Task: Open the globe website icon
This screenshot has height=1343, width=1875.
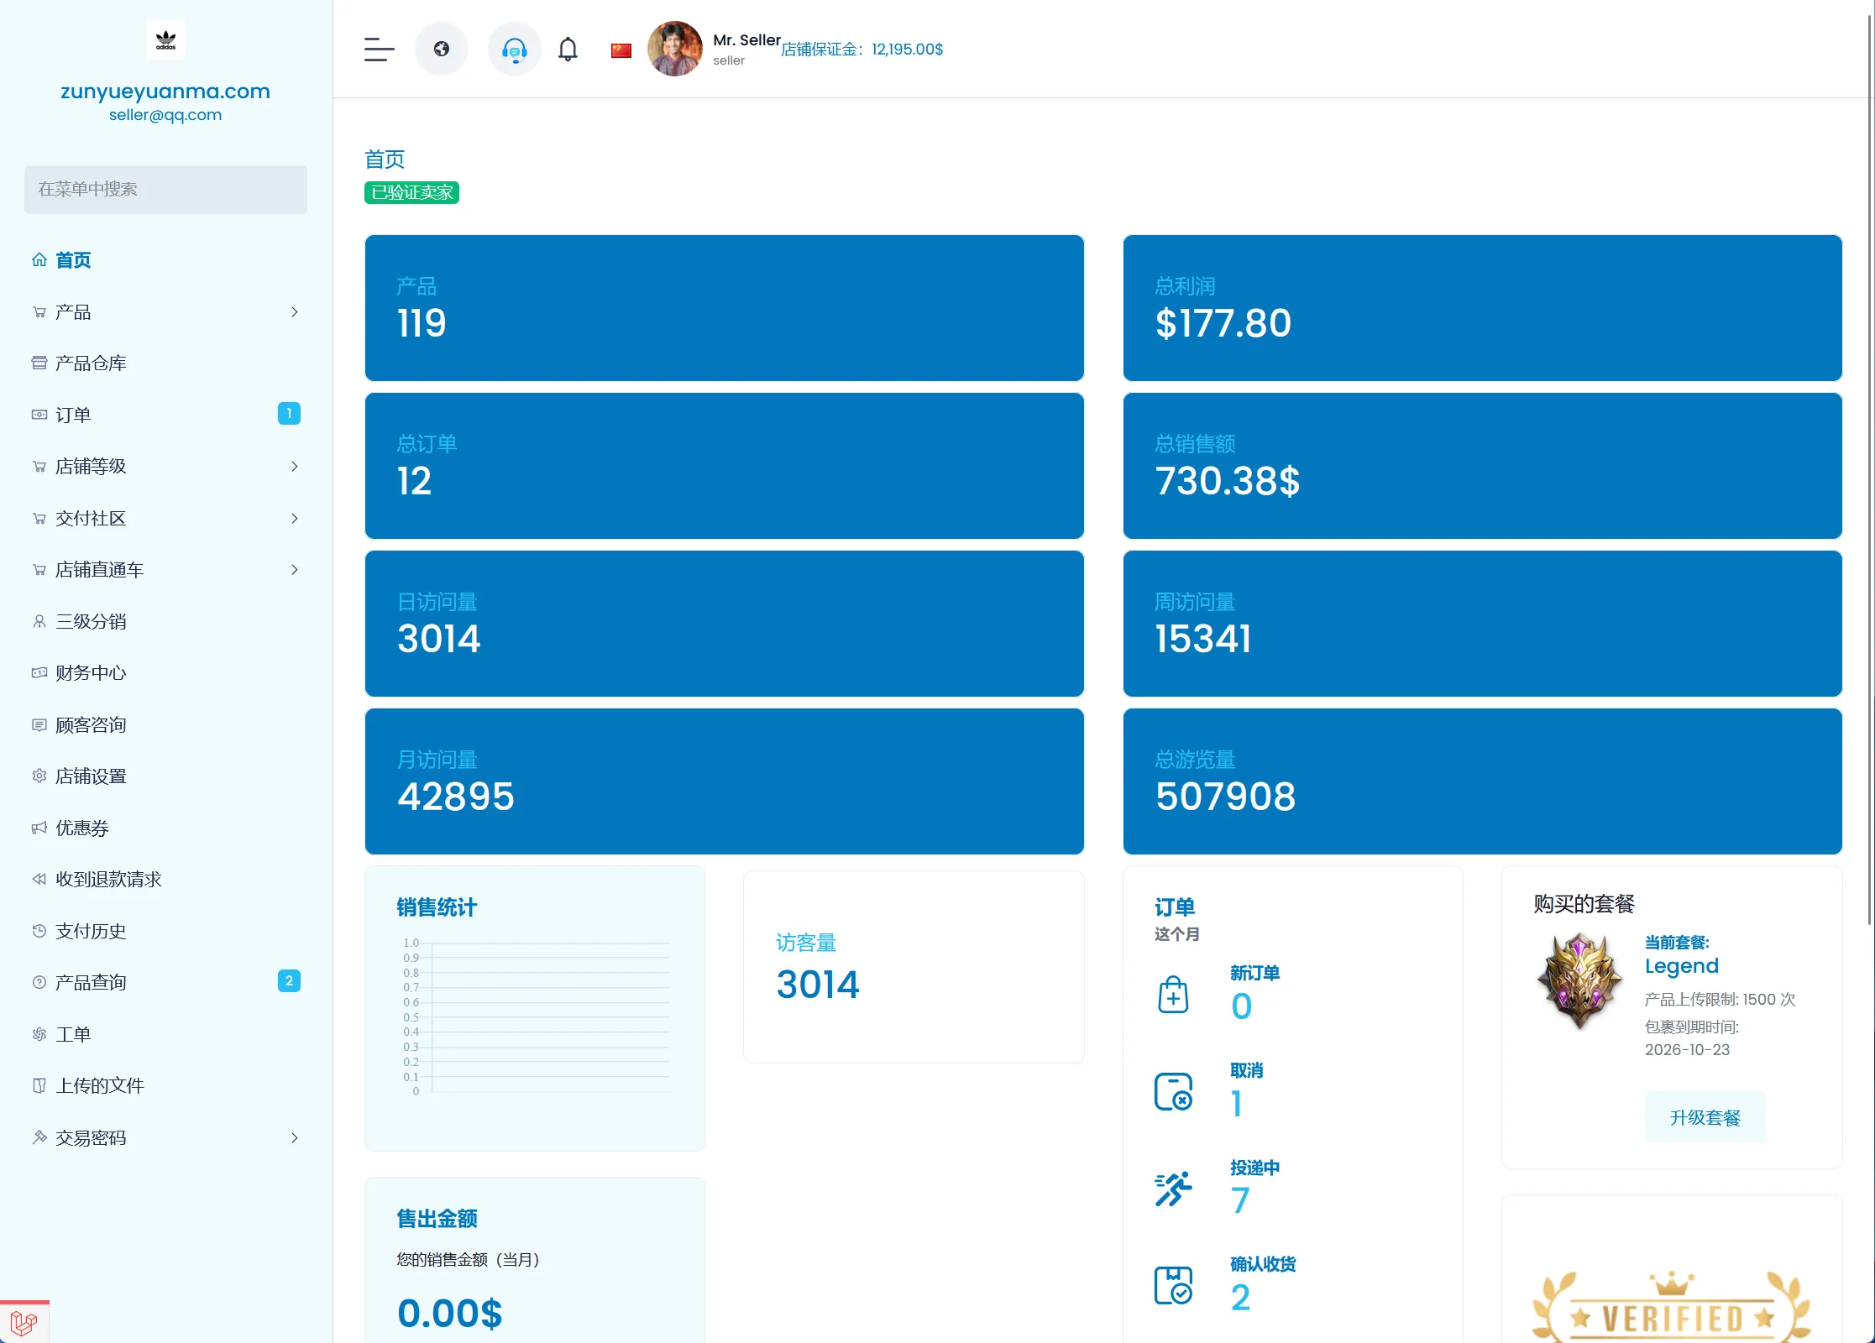Action: point(441,50)
